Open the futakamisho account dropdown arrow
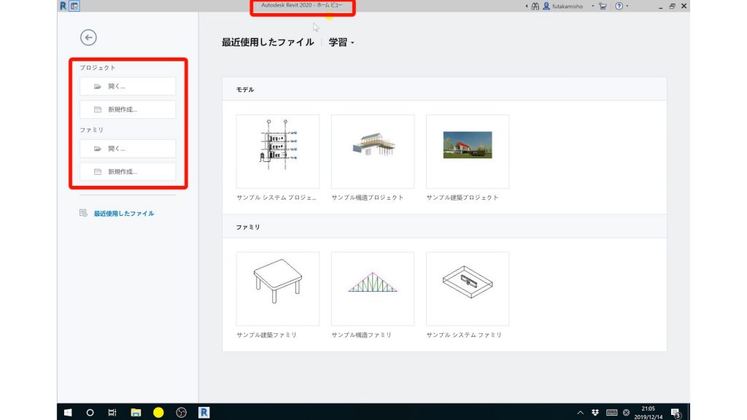Screen dimensions: 747x420 [x=592, y=6]
